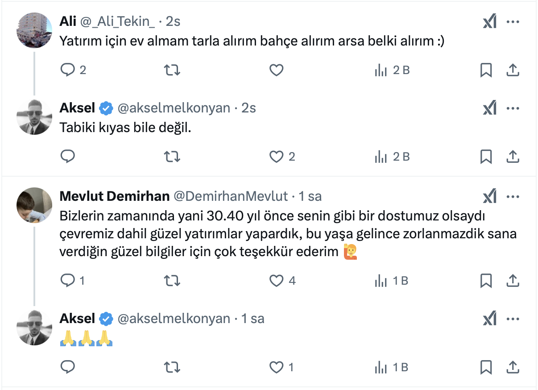The height and width of the screenshot is (390, 538).
Task: Share Mevlut Demirhan's tweet
Action: click(513, 281)
